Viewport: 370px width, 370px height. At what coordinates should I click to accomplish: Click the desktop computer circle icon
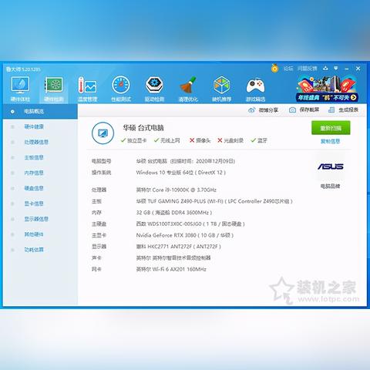103,133
